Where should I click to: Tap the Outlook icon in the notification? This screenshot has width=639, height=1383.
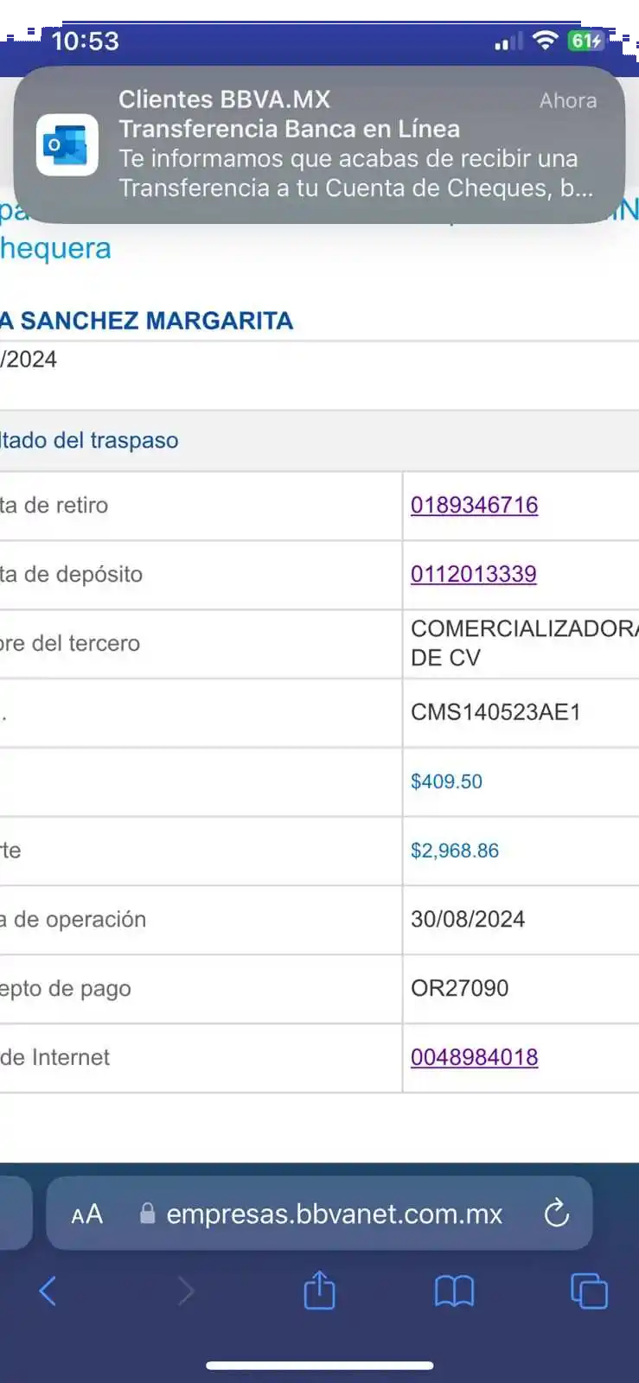coord(67,144)
